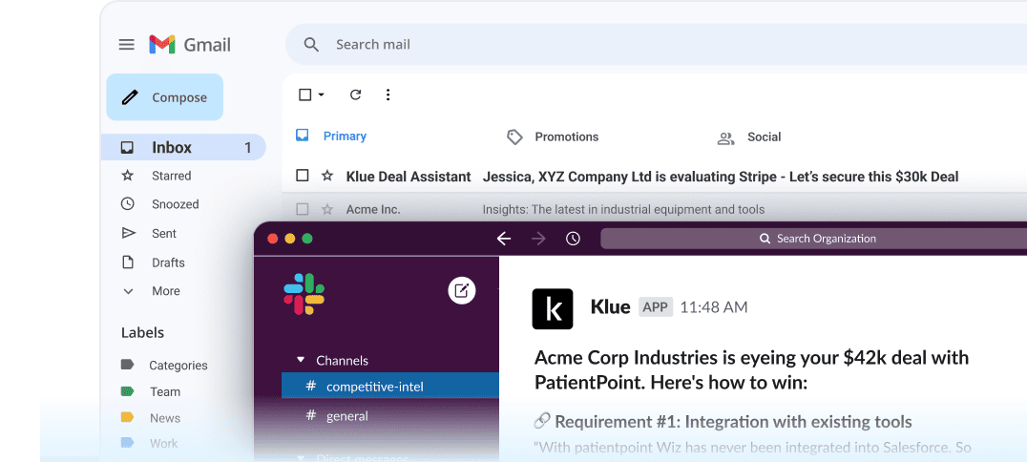
Task: Open the select-all dropdown arrow
Action: pyautogui.click(x=321, y=95)
